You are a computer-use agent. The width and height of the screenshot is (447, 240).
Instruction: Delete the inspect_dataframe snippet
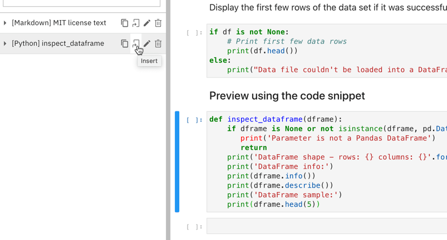[158, 43]
